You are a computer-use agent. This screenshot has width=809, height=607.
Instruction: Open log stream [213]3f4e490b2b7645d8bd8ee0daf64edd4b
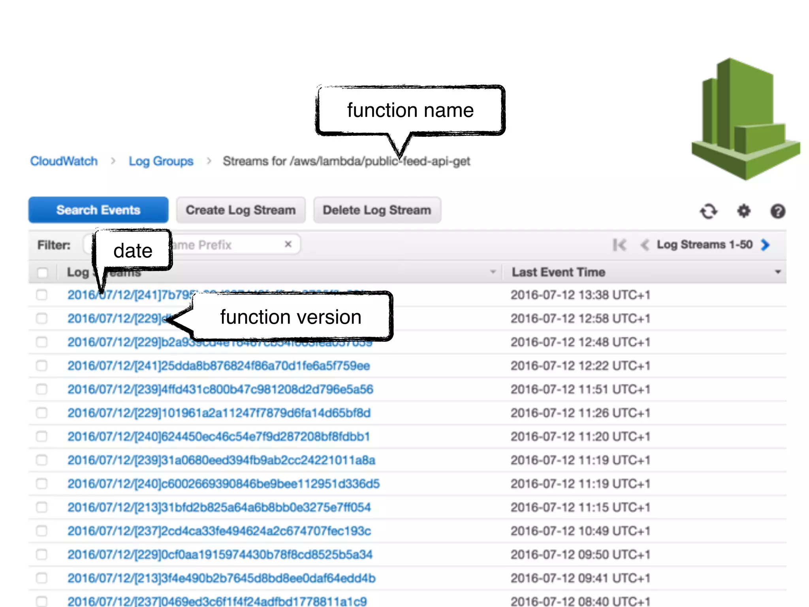[222, 578]
